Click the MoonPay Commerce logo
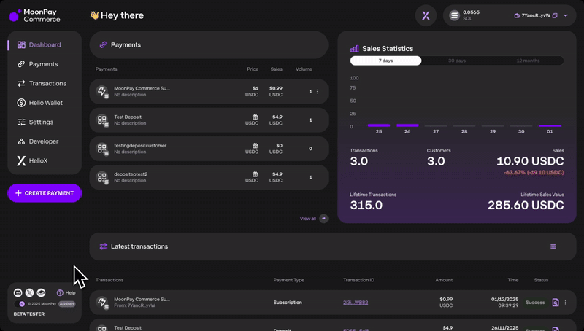The height and width of the screenshot is (331, 584). [34, 15]
